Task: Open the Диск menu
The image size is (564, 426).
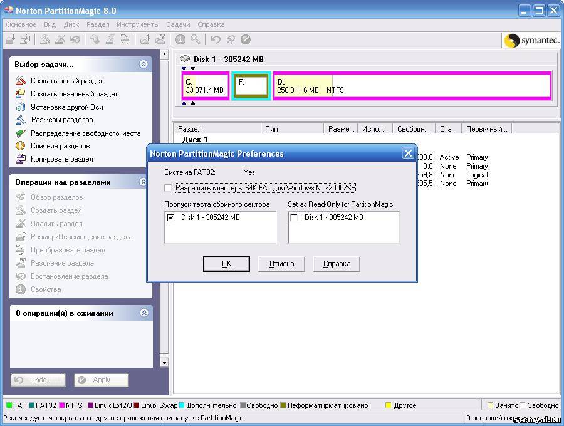Action: point(71,24)
